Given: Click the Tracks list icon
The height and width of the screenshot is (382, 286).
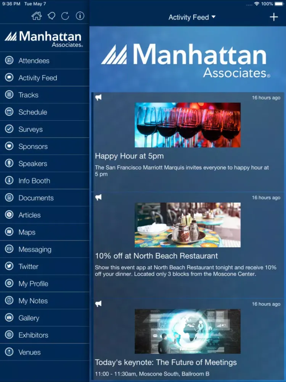Looking at the screenshot, I should (9, 94).
